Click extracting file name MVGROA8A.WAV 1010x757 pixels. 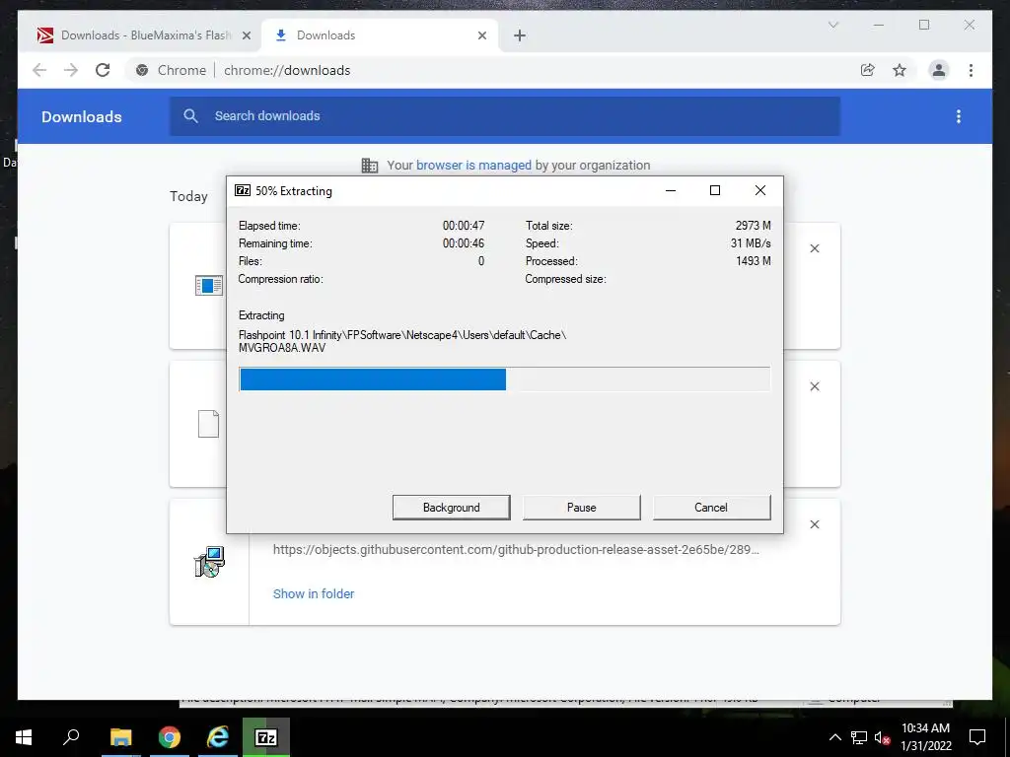[x=282, y=348]
